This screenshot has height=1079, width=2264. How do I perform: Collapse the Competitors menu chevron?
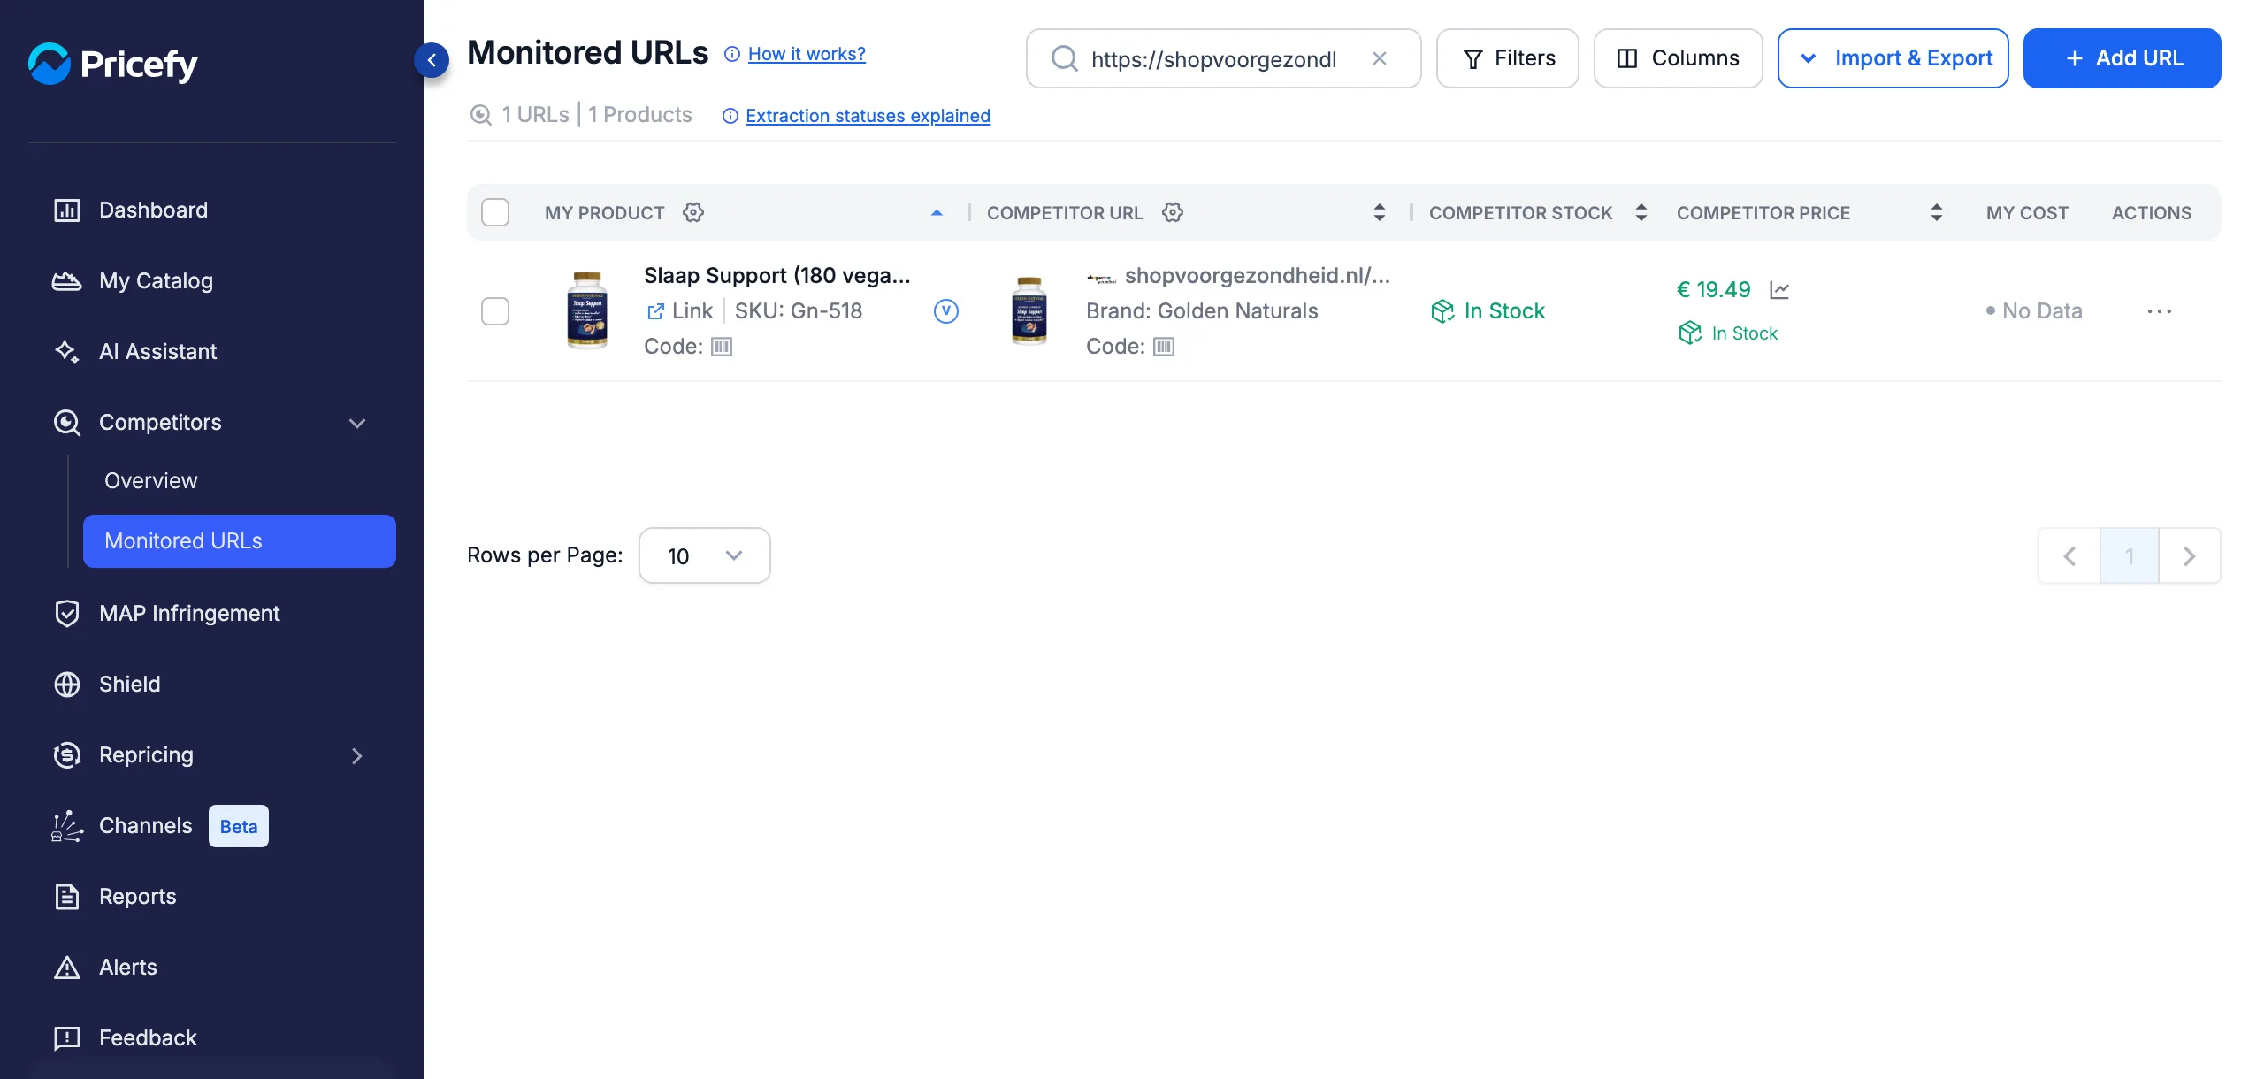coord(357,423)
